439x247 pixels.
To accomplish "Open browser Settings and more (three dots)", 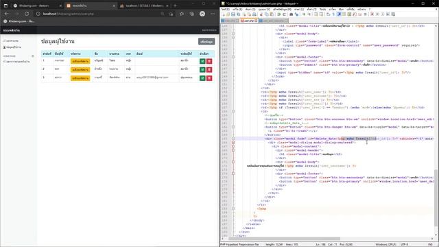I will click(213, 14).
